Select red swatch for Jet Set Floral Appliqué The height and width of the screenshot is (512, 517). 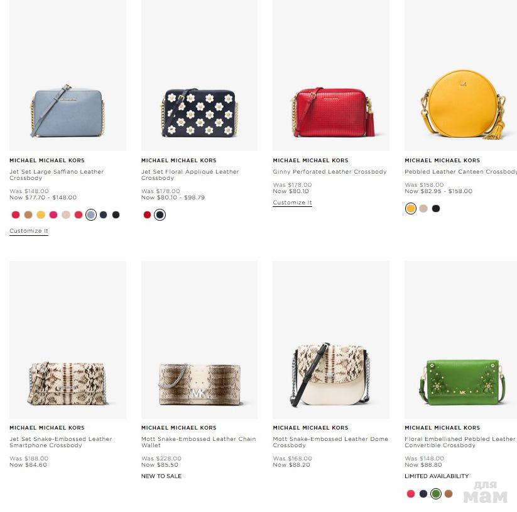tap(148, 215)
